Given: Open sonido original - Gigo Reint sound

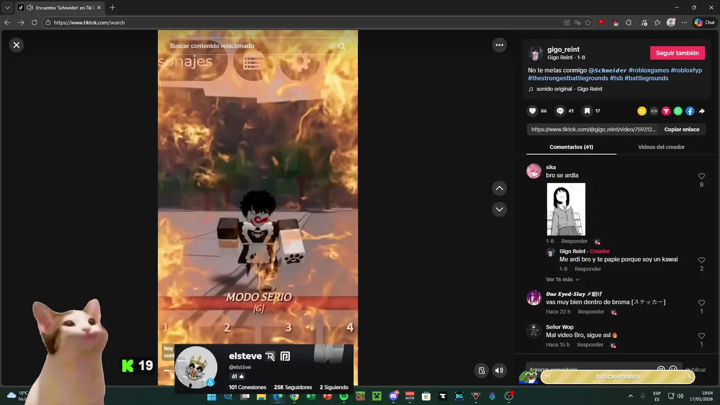Looking at the screenshot, I should (x=569, y=89).
